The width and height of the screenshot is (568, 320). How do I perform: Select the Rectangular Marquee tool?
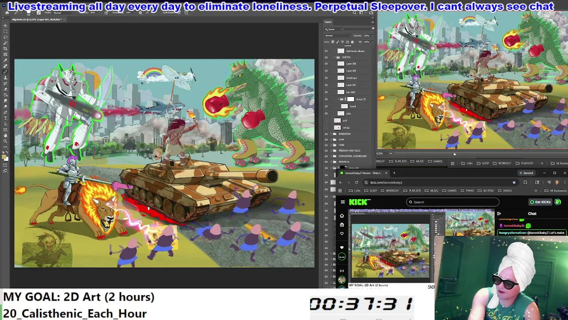point(5,31)
